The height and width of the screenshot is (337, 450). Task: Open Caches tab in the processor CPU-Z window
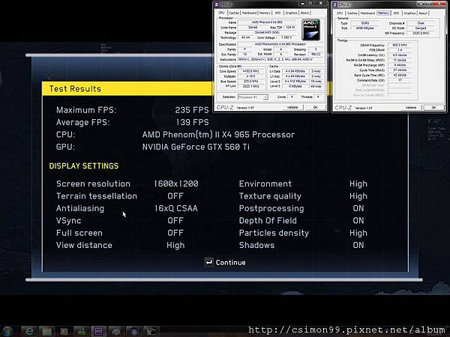234,13
